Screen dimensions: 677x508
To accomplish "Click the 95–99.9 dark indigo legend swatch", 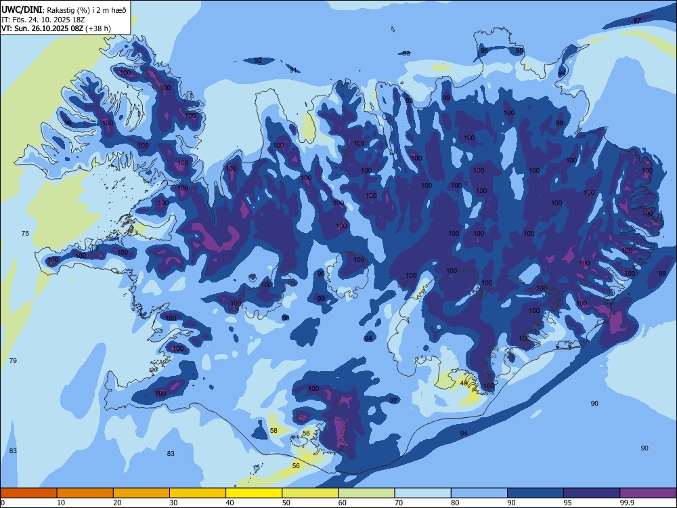I will tap(592, 493).
